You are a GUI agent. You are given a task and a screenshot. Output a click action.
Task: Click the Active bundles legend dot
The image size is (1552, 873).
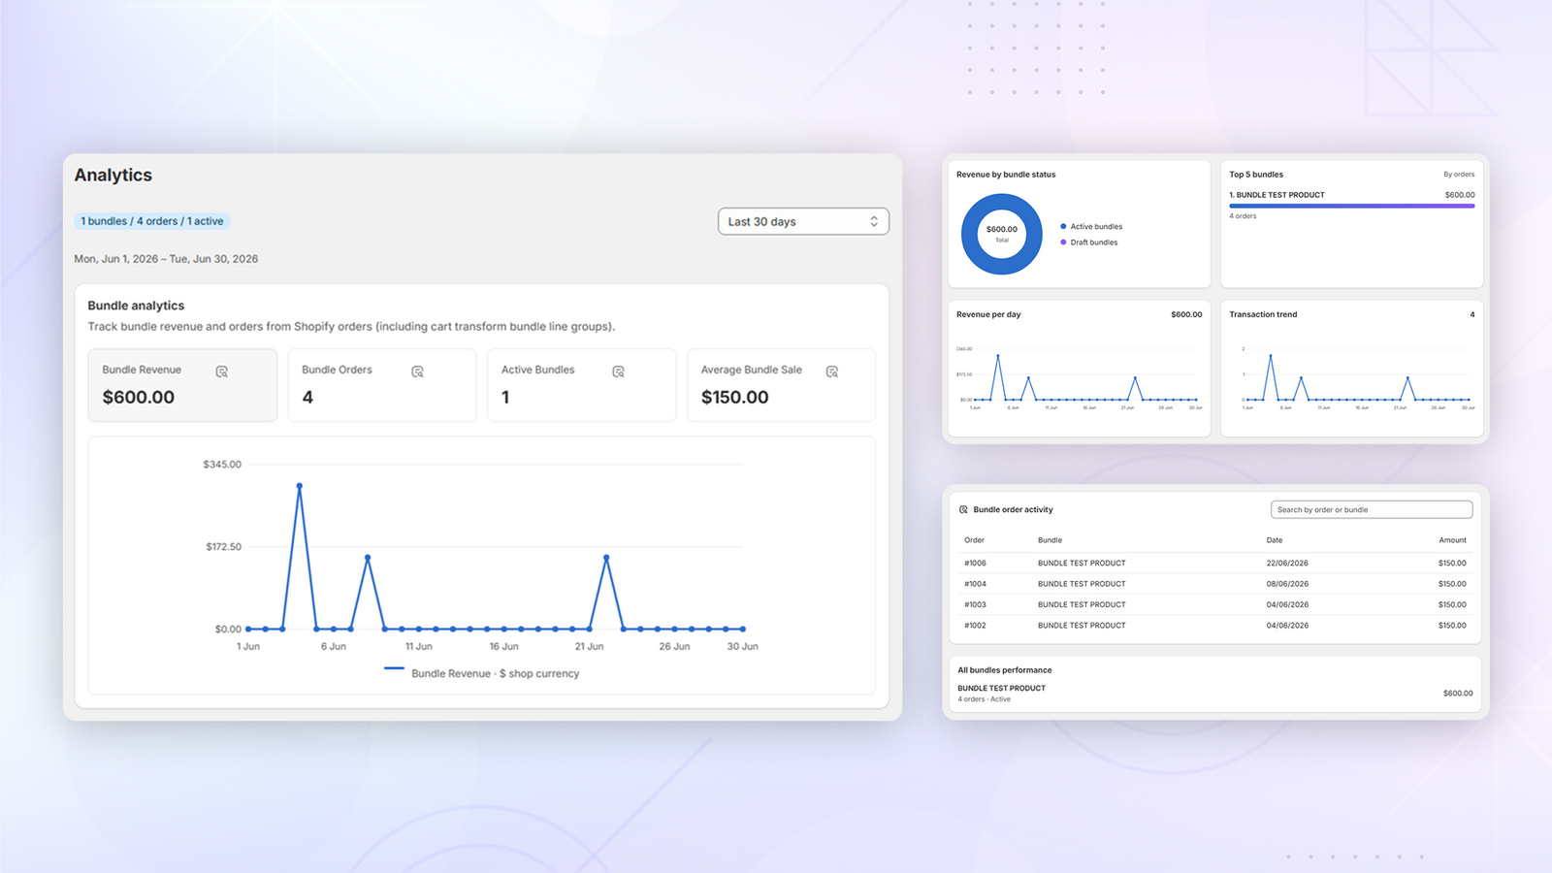click(1063, 226)
